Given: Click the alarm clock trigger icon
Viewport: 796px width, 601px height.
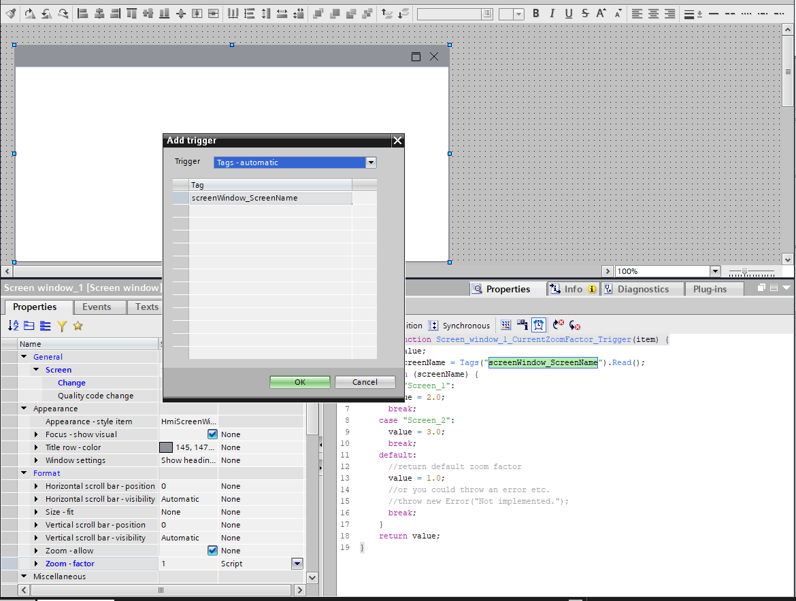Looking at the screenshot, I should (x=538, y=326).
